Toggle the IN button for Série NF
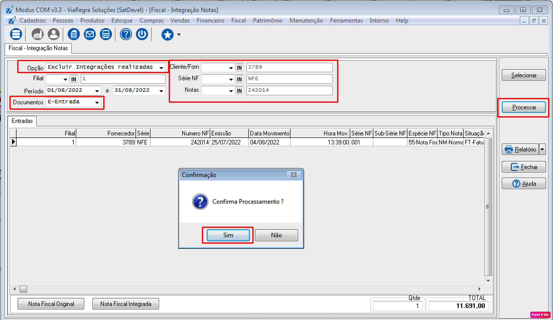The width and height of the screenshot is (553, 320). [239, 79]
